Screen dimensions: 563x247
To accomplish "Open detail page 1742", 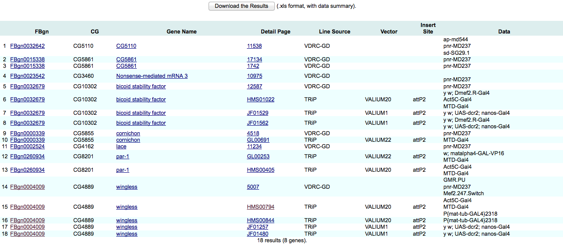I will [x=253, y=66].
